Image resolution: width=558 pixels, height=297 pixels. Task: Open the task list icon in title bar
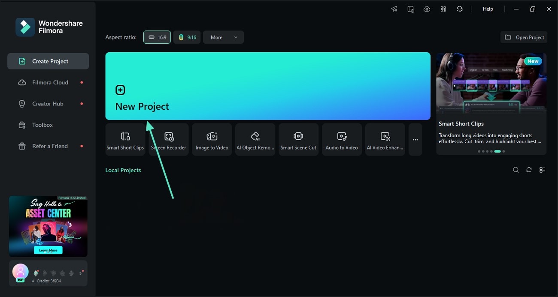[411, 9]
